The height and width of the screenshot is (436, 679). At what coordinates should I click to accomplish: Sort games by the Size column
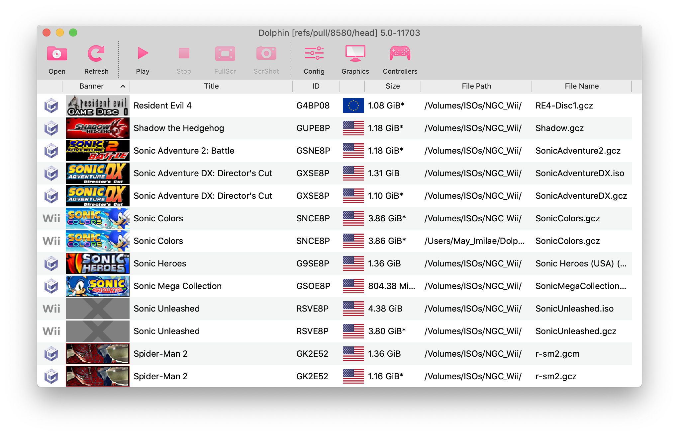tap(393, 86)
